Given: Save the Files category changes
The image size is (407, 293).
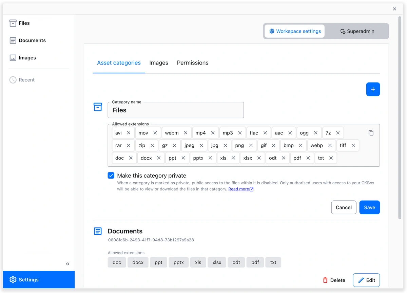Looking at the screenshot, I should pyautogui.click(x=369, y=207).
